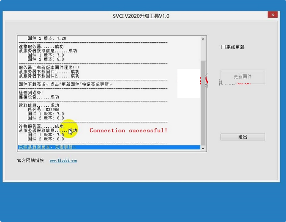Viewport: 286px width, 222px height.
Task: Click the top line 固件 2 版本: 7.20
Action: pos(47,38)
